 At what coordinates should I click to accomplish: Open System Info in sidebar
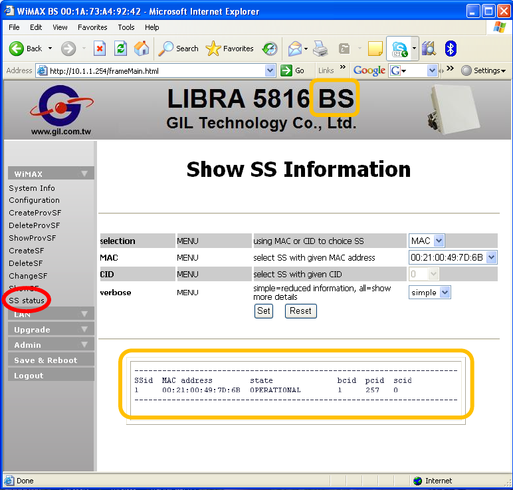click(32, 188)
